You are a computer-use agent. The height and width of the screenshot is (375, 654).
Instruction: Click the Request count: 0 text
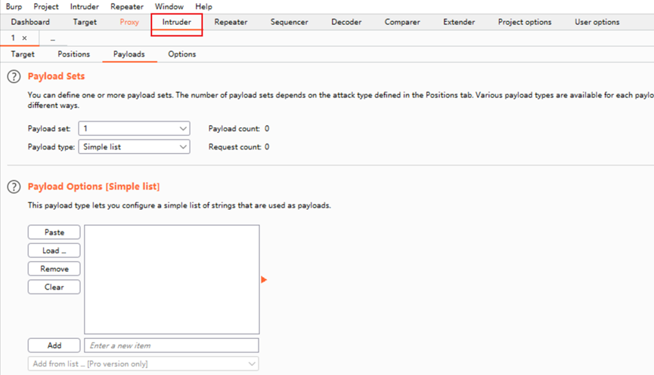click(239, 147)
